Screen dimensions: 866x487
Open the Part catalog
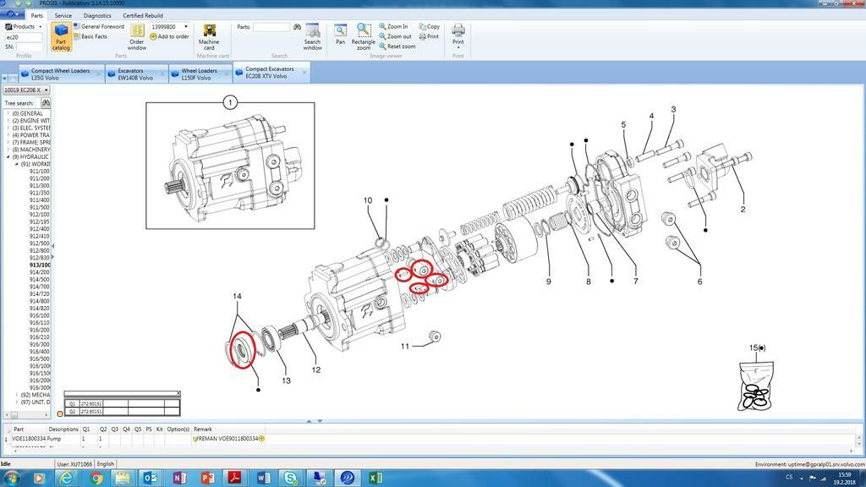(61, 37)
